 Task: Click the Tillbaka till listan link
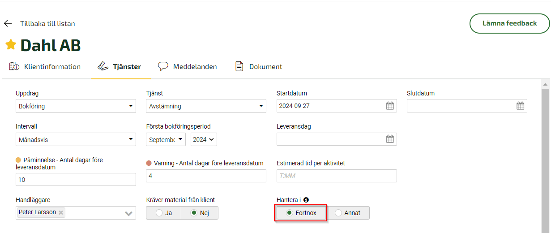(47, 24)
